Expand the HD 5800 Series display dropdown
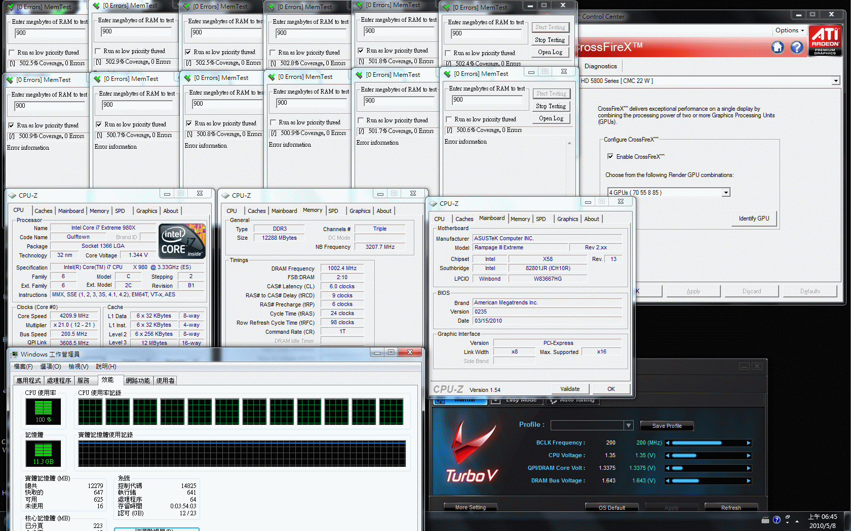 click(x=836, y=81)
